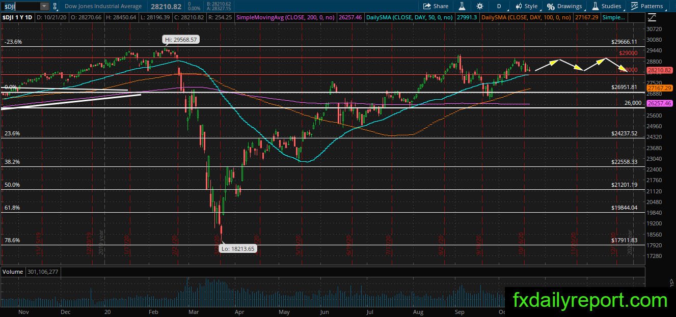Click the Volume panel label
This screenshot has width=676, height=317.
point(13,272)
